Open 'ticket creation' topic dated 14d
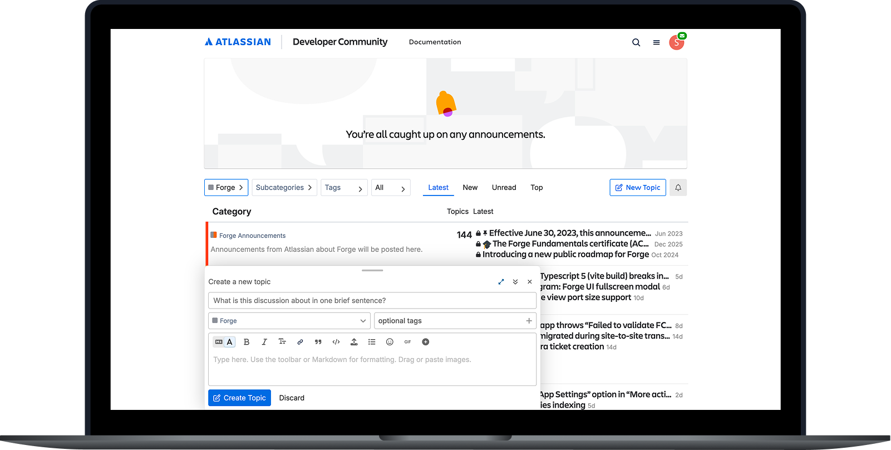 click(x=572, y=346)
